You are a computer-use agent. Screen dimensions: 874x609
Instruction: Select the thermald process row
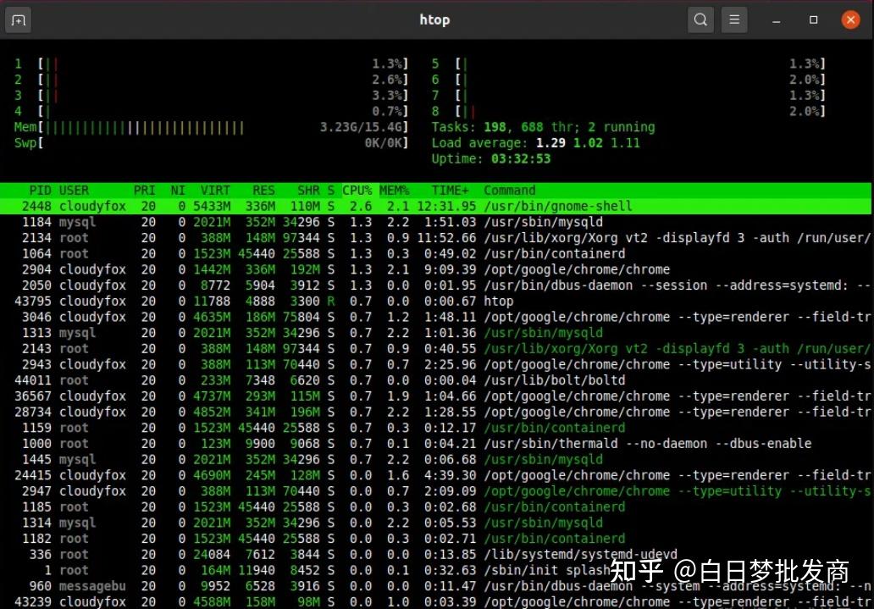[x=437, y=444]
